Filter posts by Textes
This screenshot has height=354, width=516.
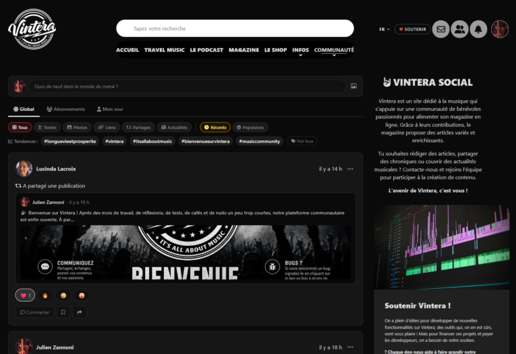(x=48, y=128)
